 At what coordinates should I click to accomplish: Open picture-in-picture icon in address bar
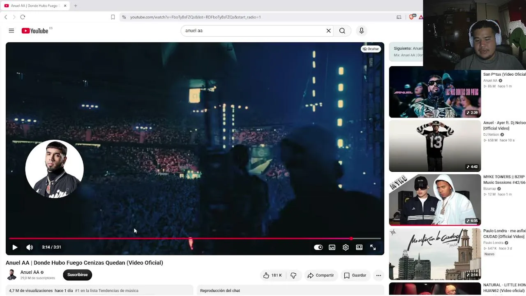coord(399,17)
